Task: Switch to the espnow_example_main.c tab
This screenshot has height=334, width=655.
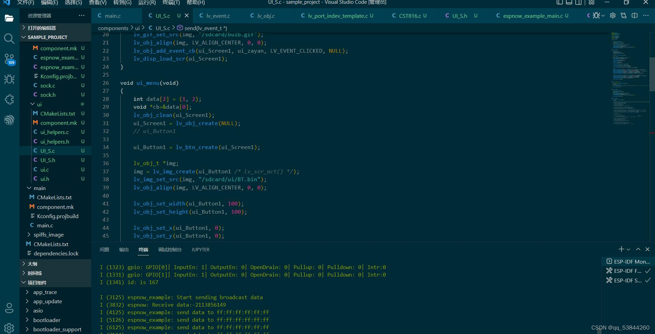Action: pos(535,16)
